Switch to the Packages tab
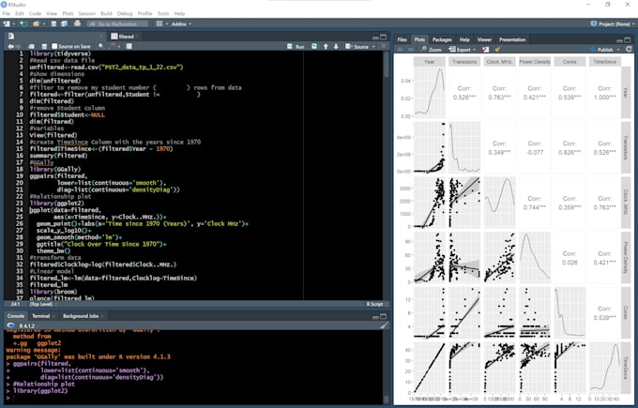This screenshot has height=408, width=638. tap(442, 40)
